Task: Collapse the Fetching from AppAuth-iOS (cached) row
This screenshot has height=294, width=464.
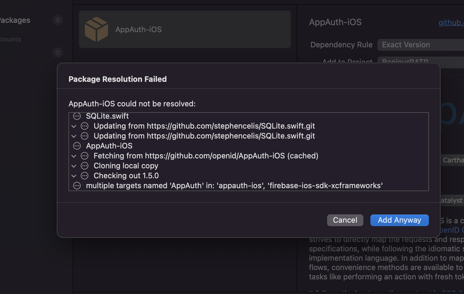Action: [74, 156]
